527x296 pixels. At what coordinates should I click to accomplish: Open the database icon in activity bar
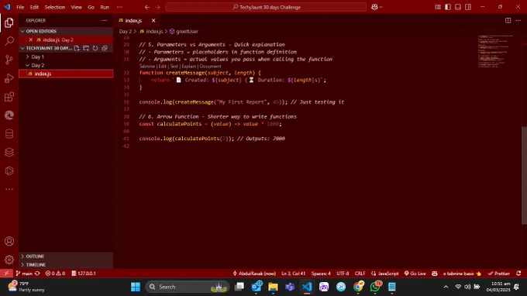9,134
